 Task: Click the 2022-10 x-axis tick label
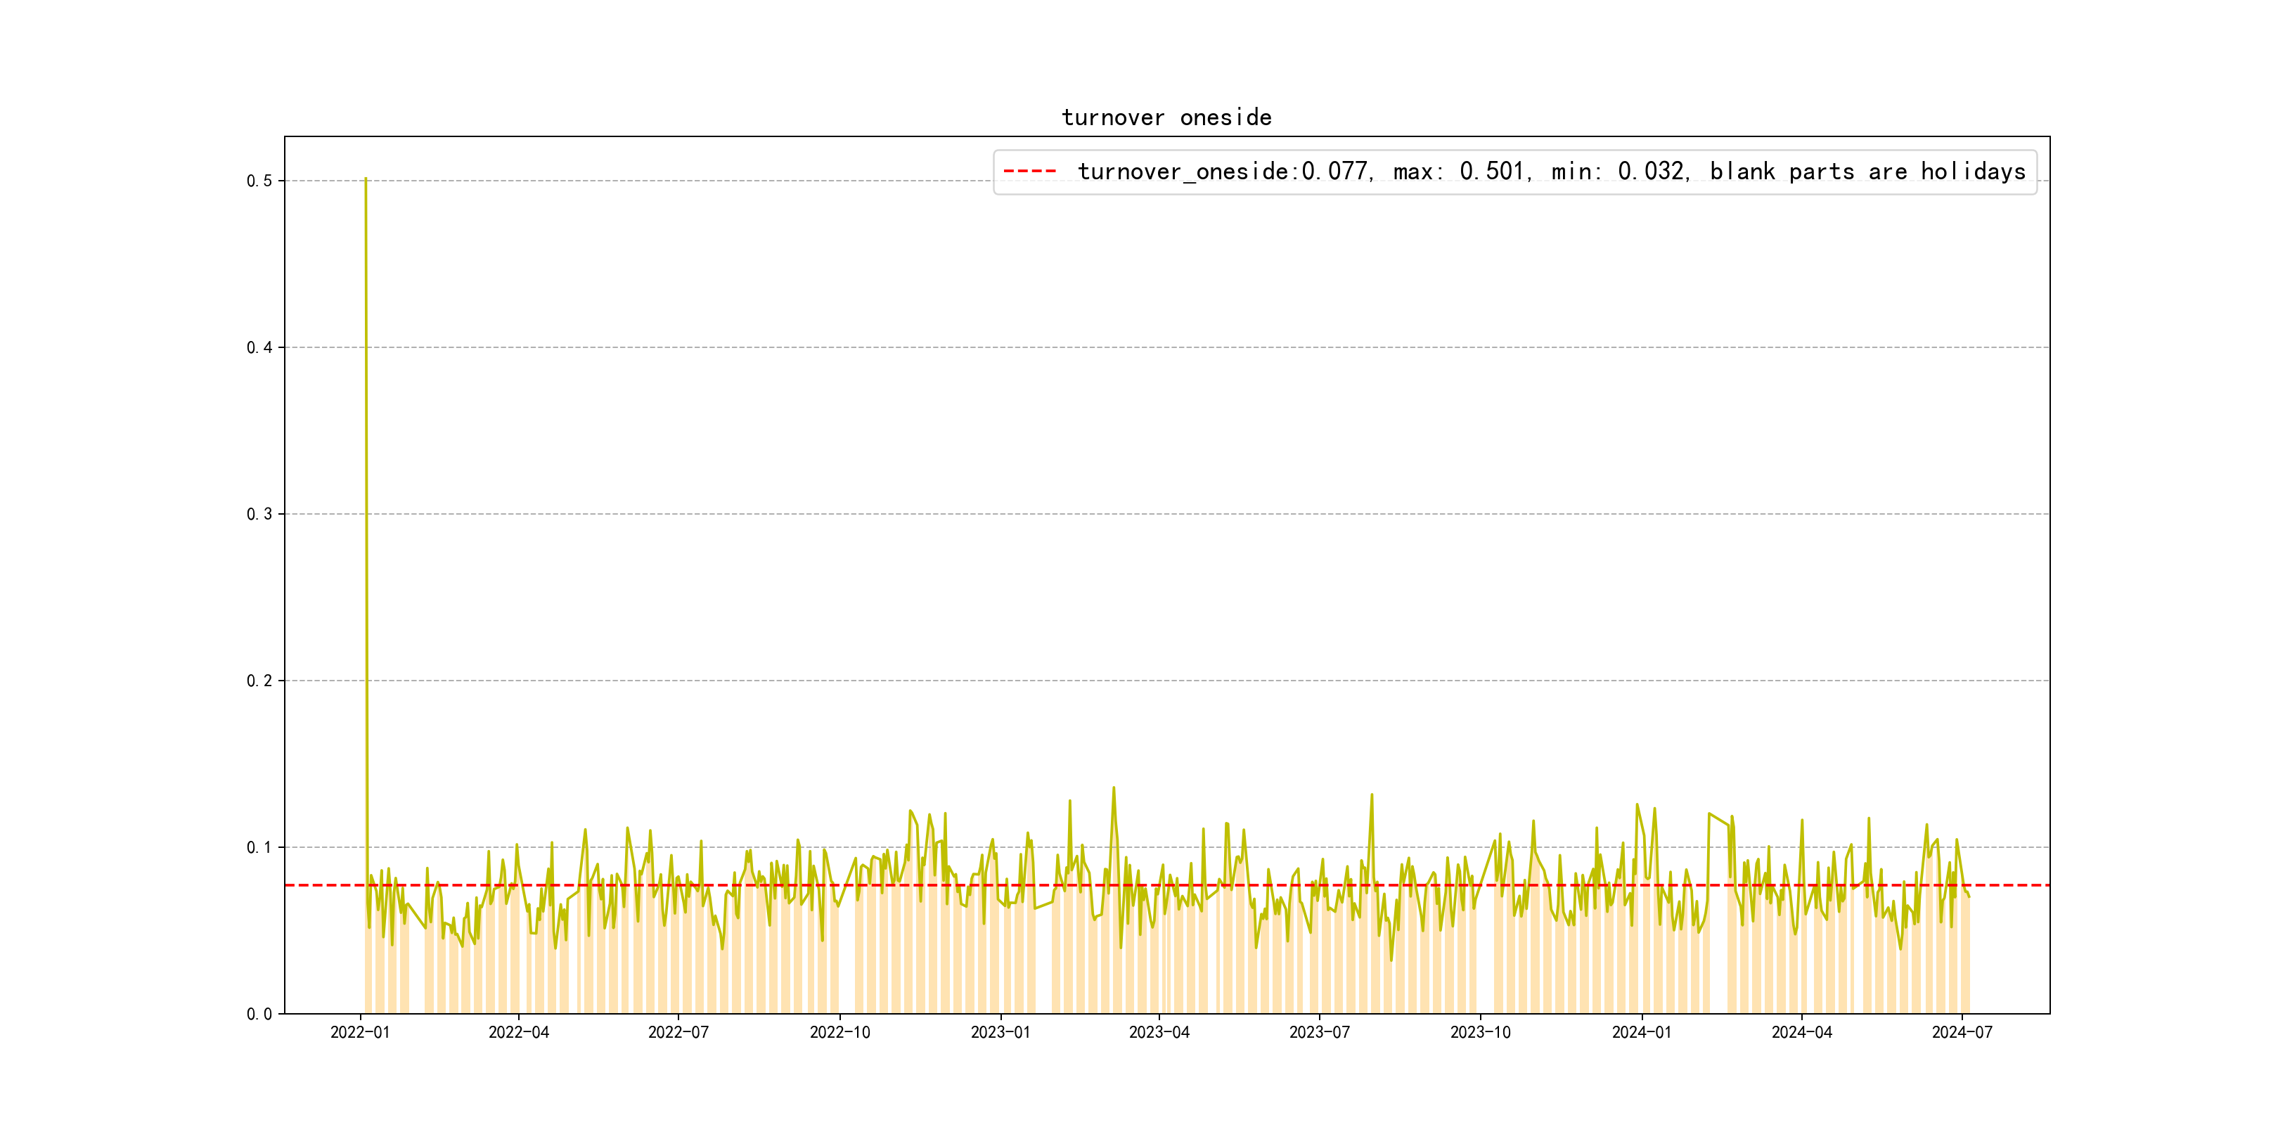pos(839,1032)
